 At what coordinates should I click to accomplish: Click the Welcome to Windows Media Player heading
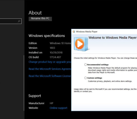pyautogui.click(x=113, y=38)
